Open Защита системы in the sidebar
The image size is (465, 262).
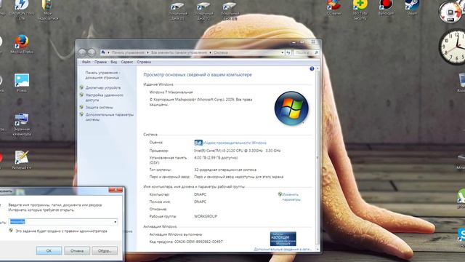[99, 107]
